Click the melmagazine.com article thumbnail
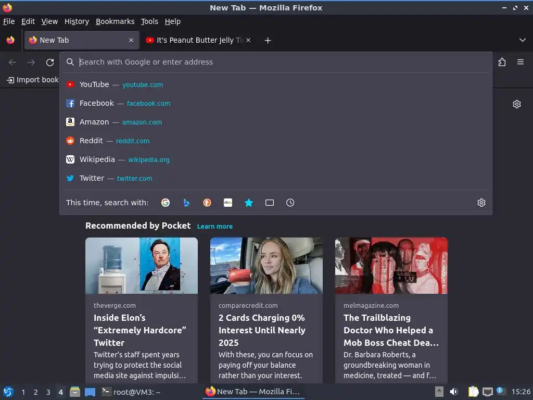Viewport: 533px width, 400px height. click(391, 266)
